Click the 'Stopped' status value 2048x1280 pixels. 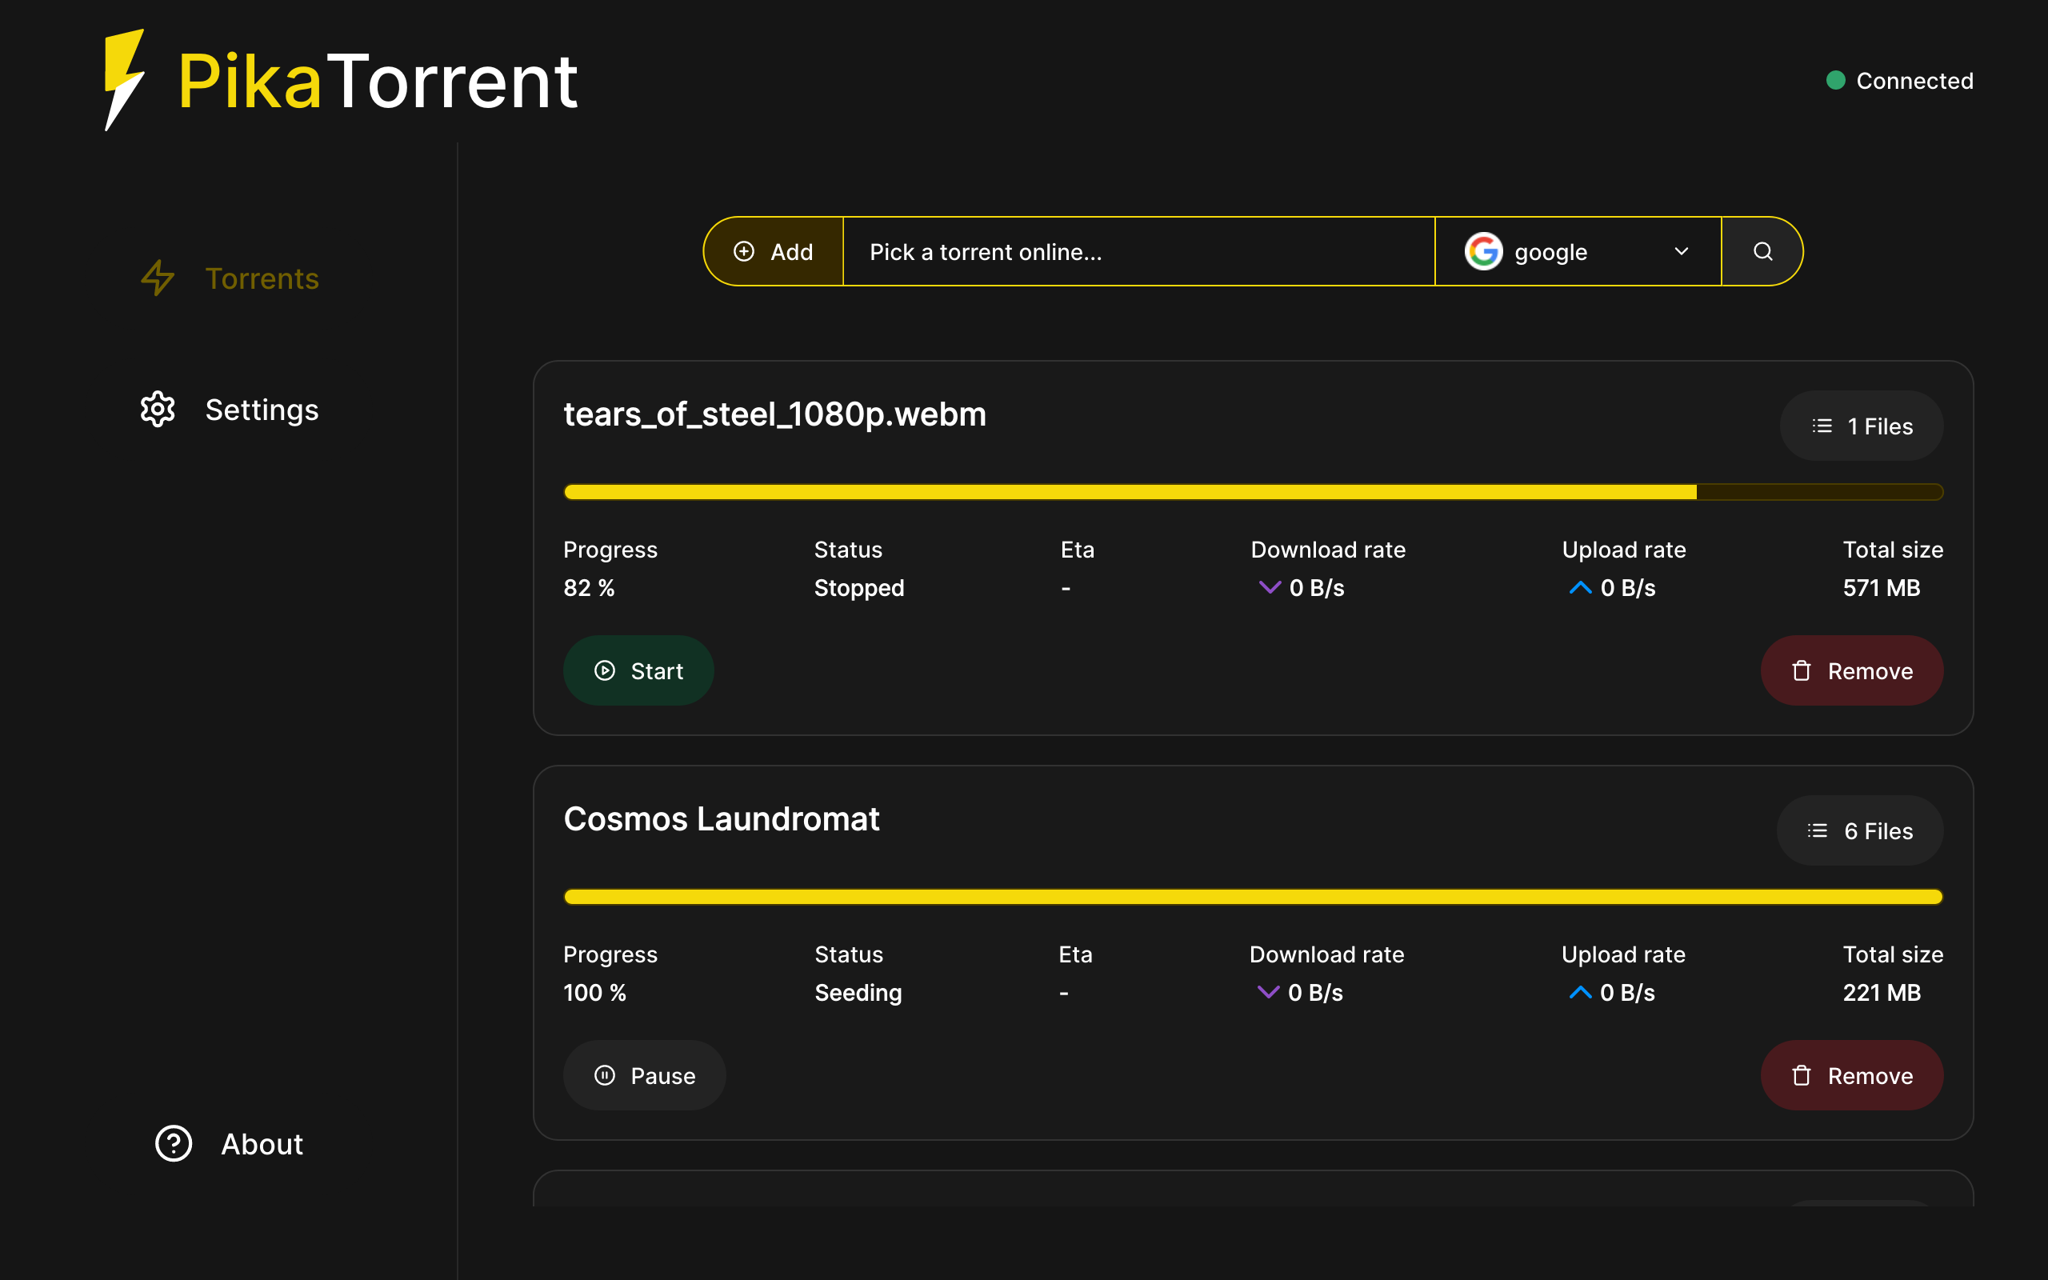(859, 587)
